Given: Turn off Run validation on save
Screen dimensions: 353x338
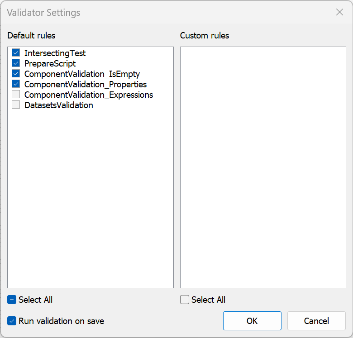Looking at the screenshot, I should coord(12,321).
